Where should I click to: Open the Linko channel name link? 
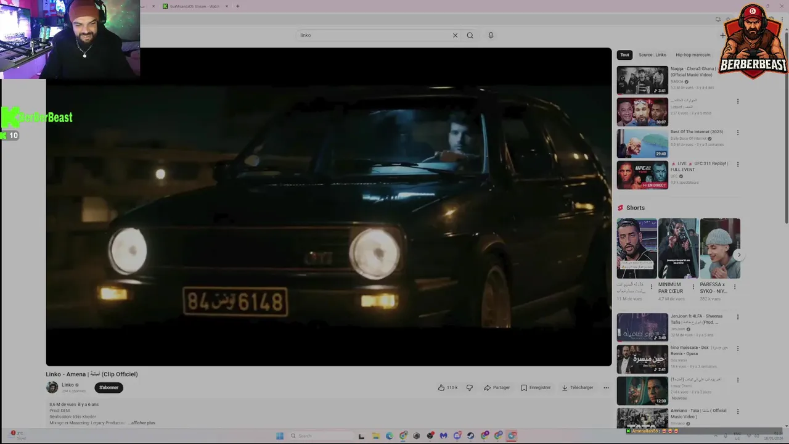(67, 385)
